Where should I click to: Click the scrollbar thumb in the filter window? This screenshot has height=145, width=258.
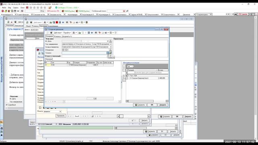(x=121, y=116)
